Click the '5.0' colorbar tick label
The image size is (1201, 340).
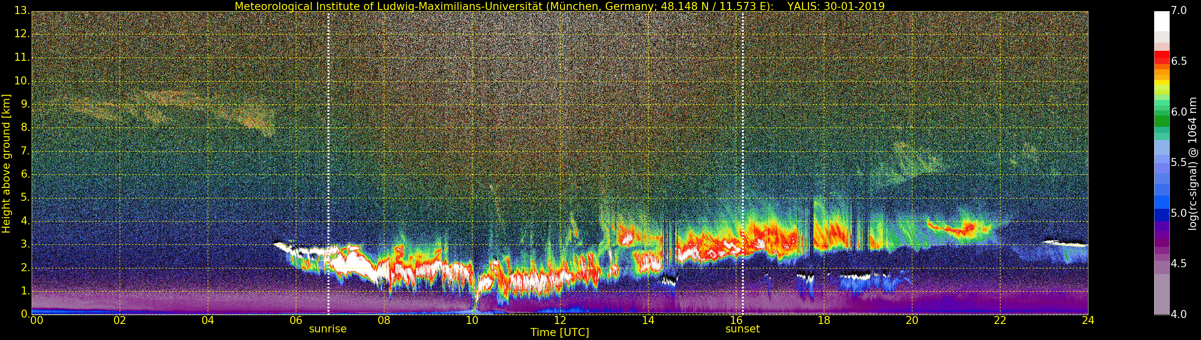click(1179, 213)
